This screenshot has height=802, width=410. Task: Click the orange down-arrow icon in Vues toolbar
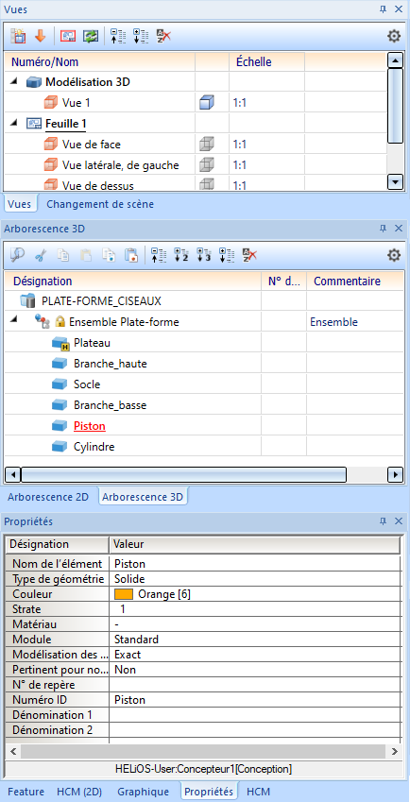[x=40, y=36]
